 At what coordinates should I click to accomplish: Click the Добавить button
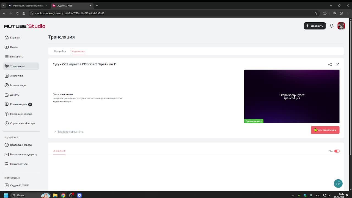[315, 26]
